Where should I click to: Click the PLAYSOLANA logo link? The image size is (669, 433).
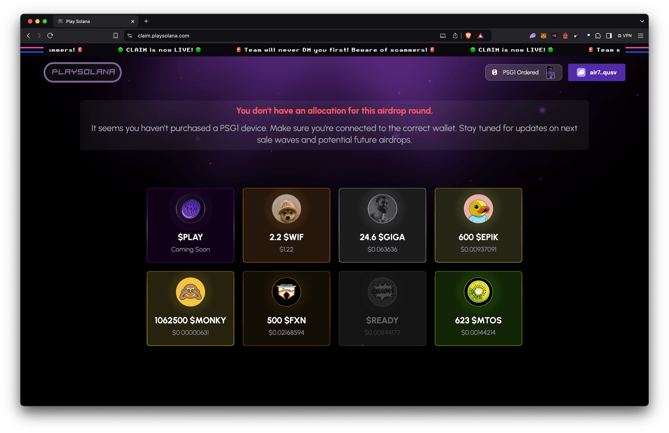coord(83,72)
